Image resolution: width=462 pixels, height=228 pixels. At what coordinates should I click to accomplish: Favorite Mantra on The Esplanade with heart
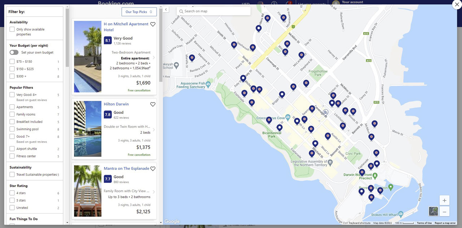tap(153, 169)
